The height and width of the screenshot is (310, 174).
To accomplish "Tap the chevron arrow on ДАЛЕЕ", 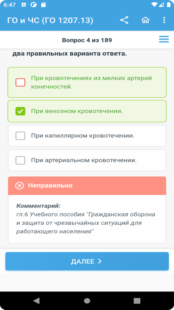I will click(100, 261).
